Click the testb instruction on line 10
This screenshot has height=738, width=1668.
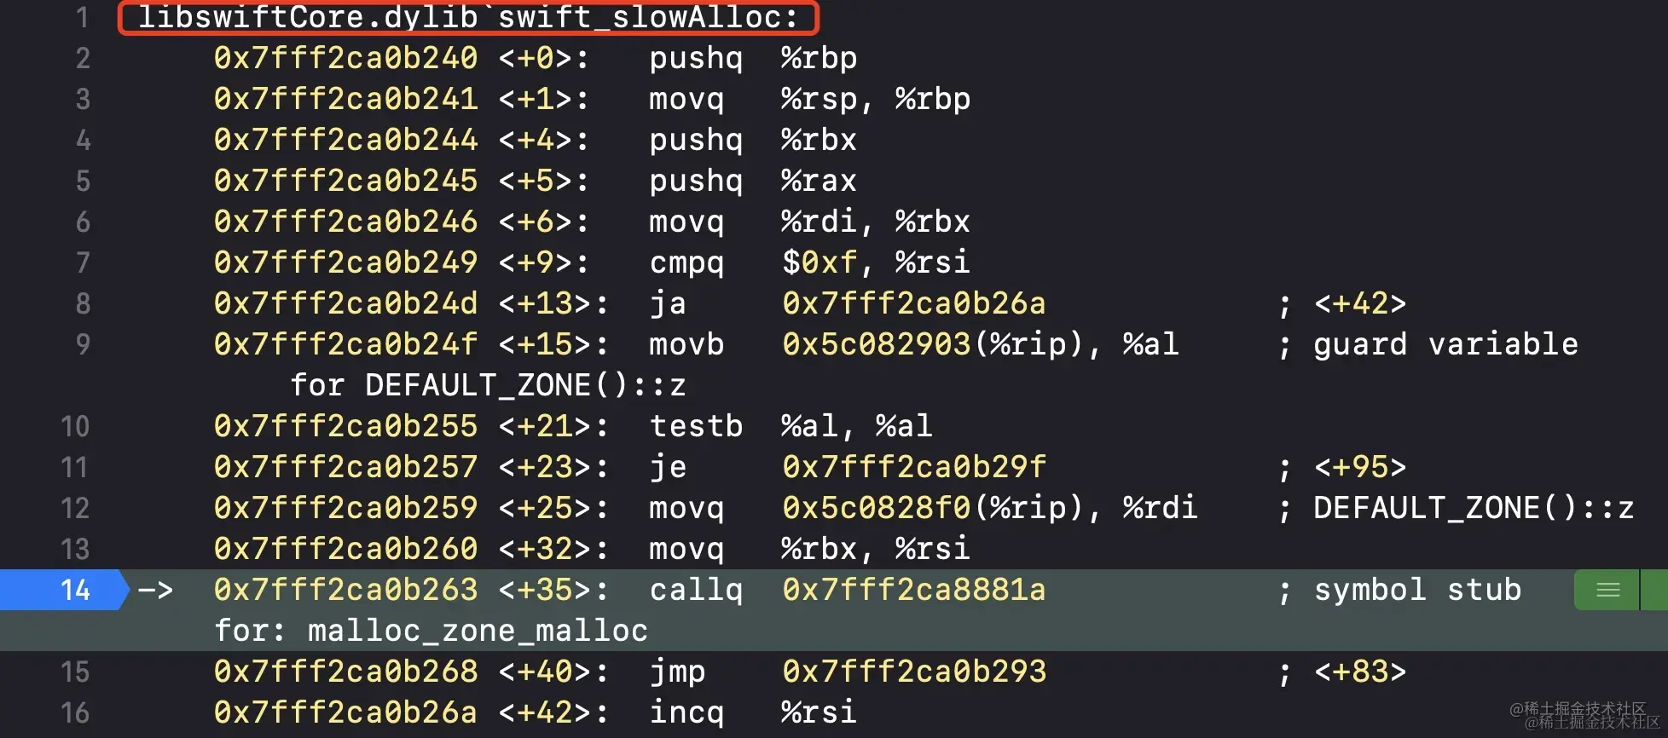pyautogui.click(x=696, y=426)
